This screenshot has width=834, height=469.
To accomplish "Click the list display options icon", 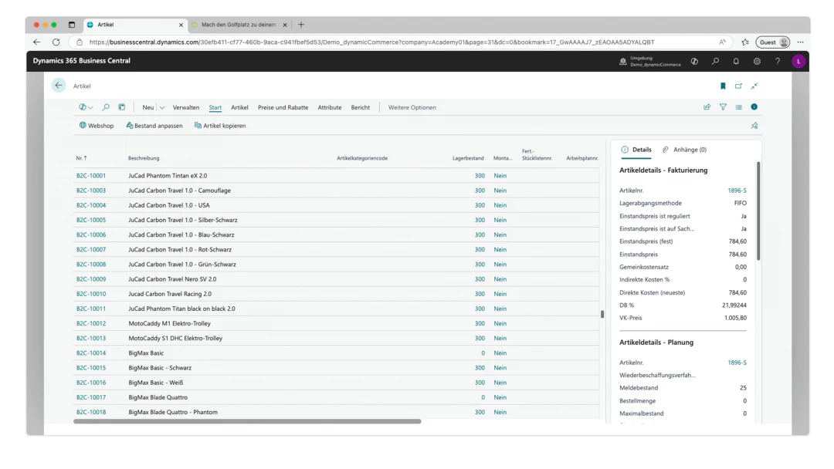I will click(x=739, y=107).
